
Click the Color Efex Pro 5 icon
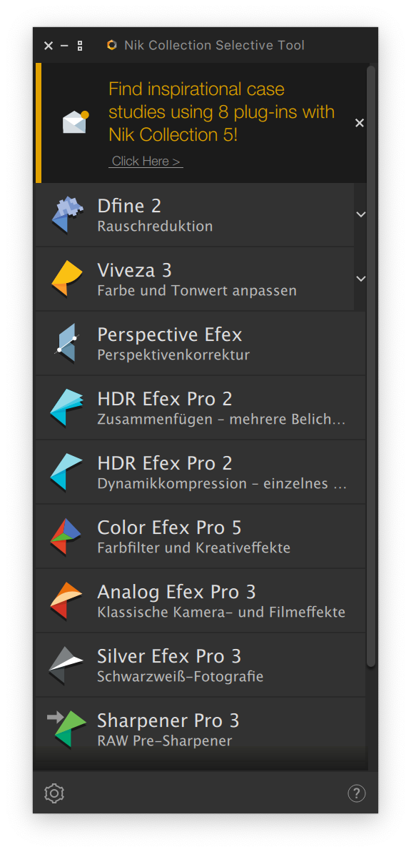pos(66,536)
